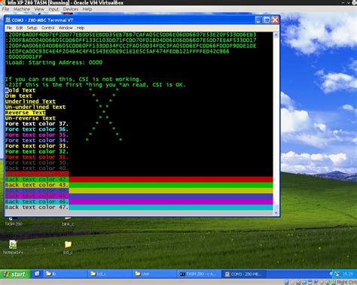Open the Control menu in the terminal window
The image size is (357, 285).
coord(47,28)
